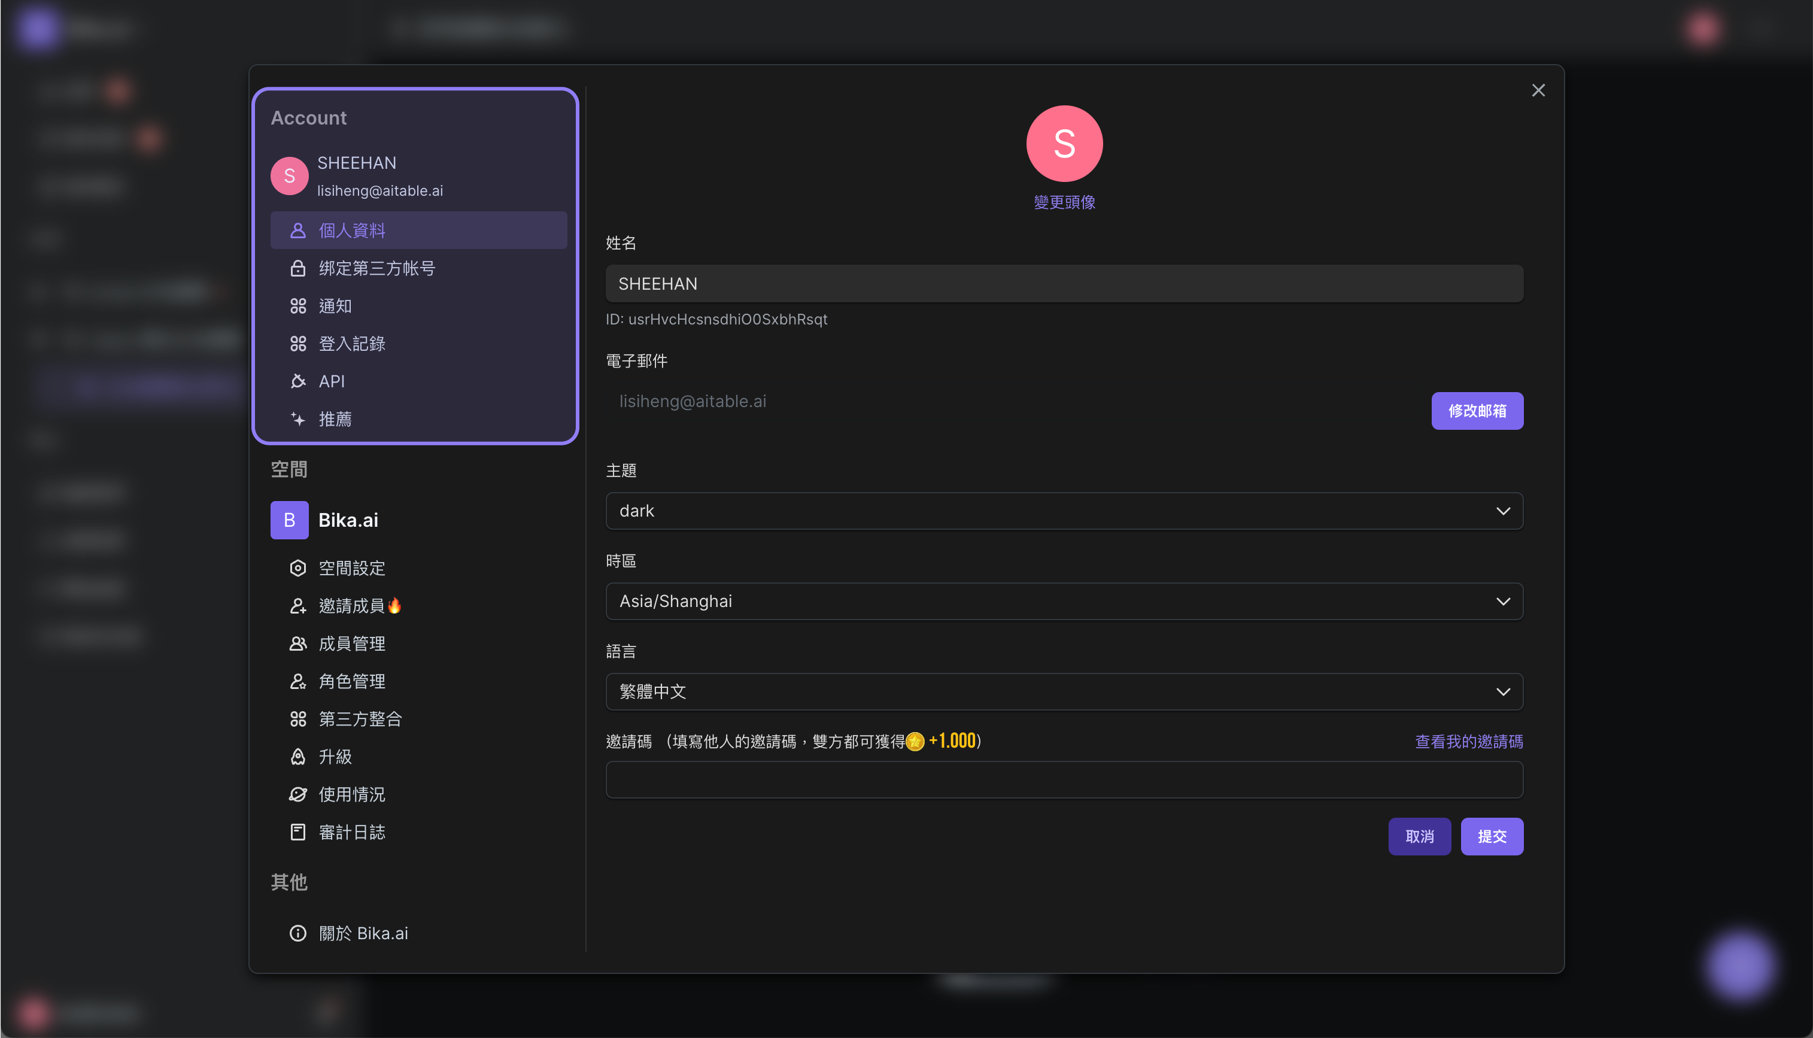The image size is (1813, 1038).
Task: Click the 查看我的邀請碼 link
Action: tap(1469, 742)
